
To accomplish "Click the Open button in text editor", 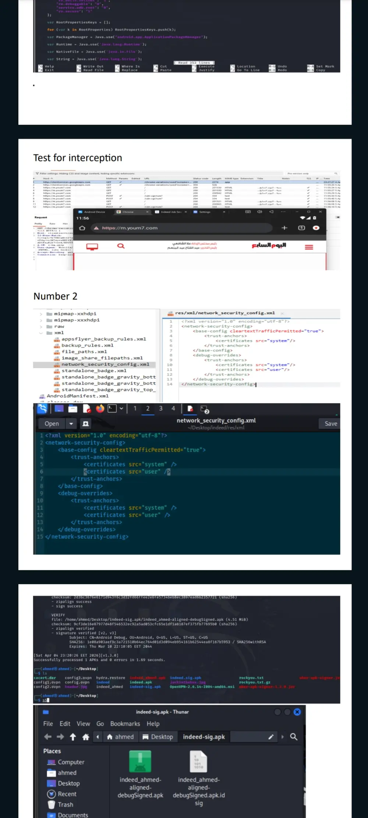I will click(52, 424).
